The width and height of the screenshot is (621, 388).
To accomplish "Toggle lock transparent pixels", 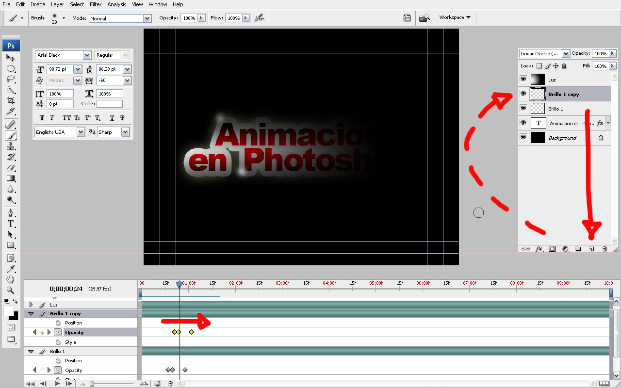I will pos(539,66).
